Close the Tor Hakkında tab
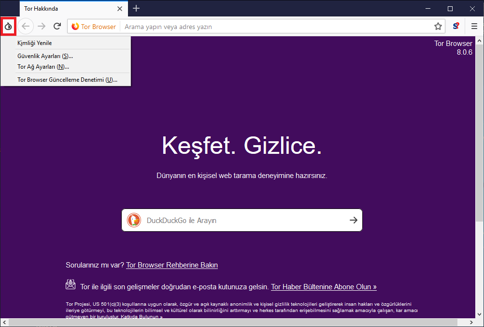Screen dimensions: 484x327 coord(120,9)
